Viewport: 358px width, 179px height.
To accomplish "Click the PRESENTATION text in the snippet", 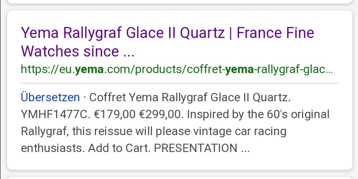I will click(x=196, y=148).
